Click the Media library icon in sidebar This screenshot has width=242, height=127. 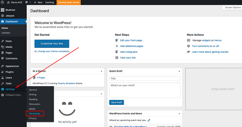[x=2, y=47]
